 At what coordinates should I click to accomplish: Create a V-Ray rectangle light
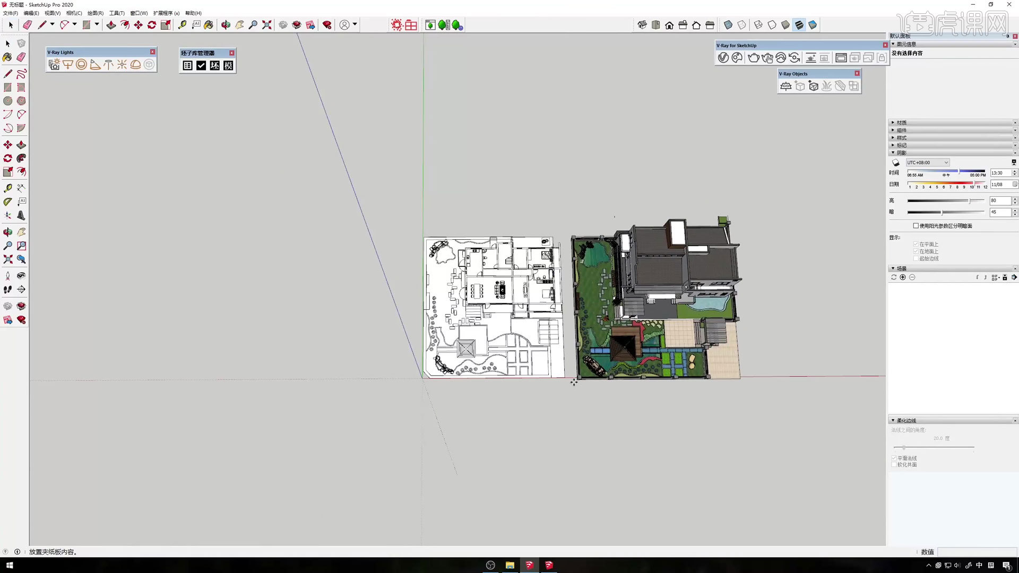[68, 65]
